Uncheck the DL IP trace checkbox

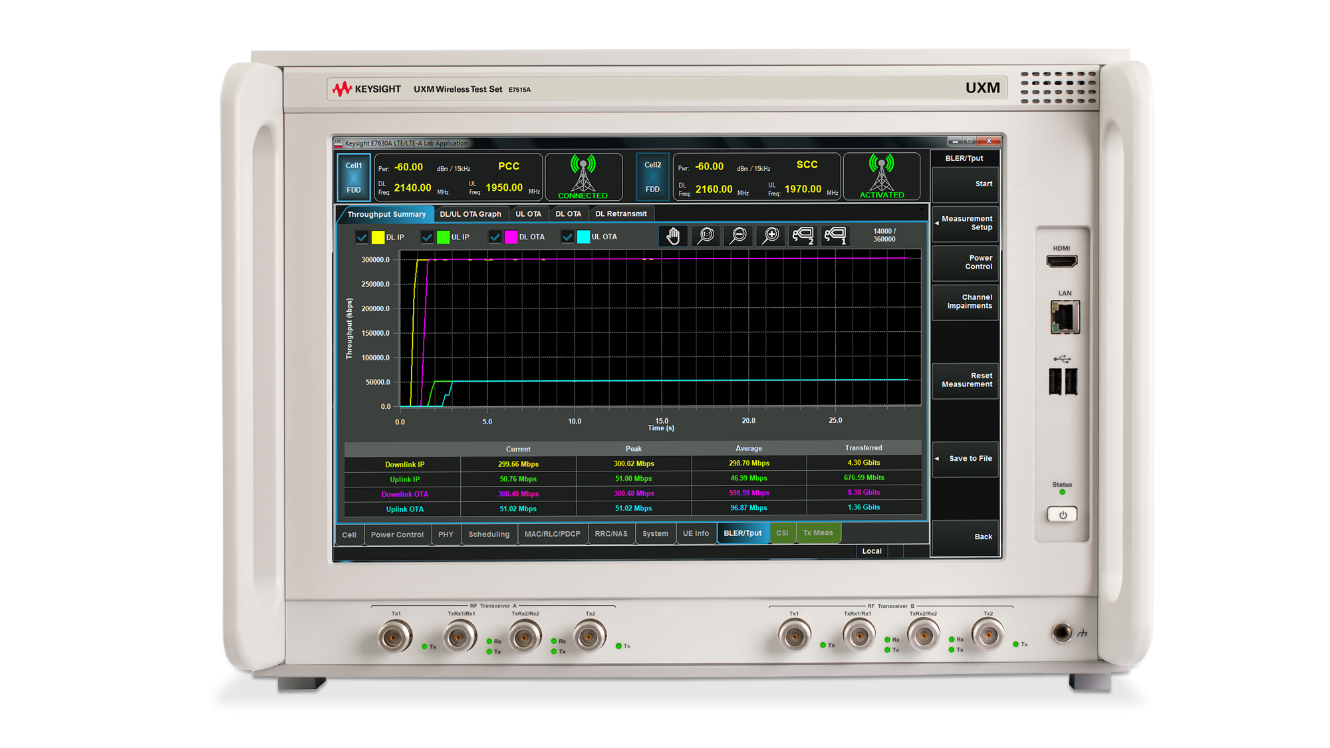tap(362, 237)
